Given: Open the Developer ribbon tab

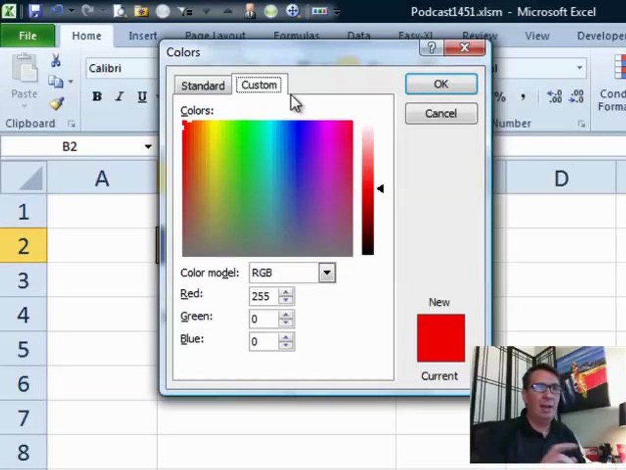Looking at the screenshot, I should coord(601,36).
